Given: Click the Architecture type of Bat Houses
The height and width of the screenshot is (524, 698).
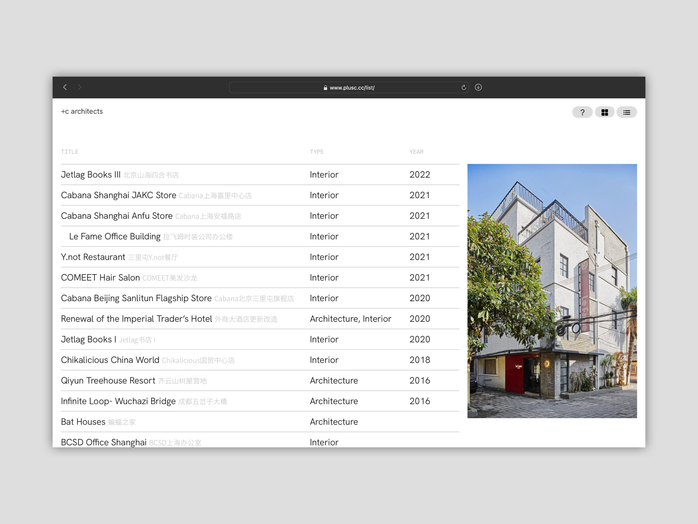Looking at the screenshot, I should (x=334, y=422).
